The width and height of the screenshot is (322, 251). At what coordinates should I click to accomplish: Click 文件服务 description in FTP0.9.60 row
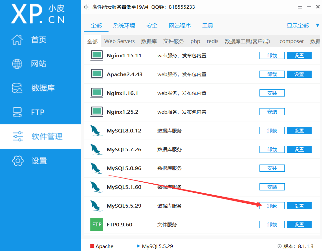point(167,224)
